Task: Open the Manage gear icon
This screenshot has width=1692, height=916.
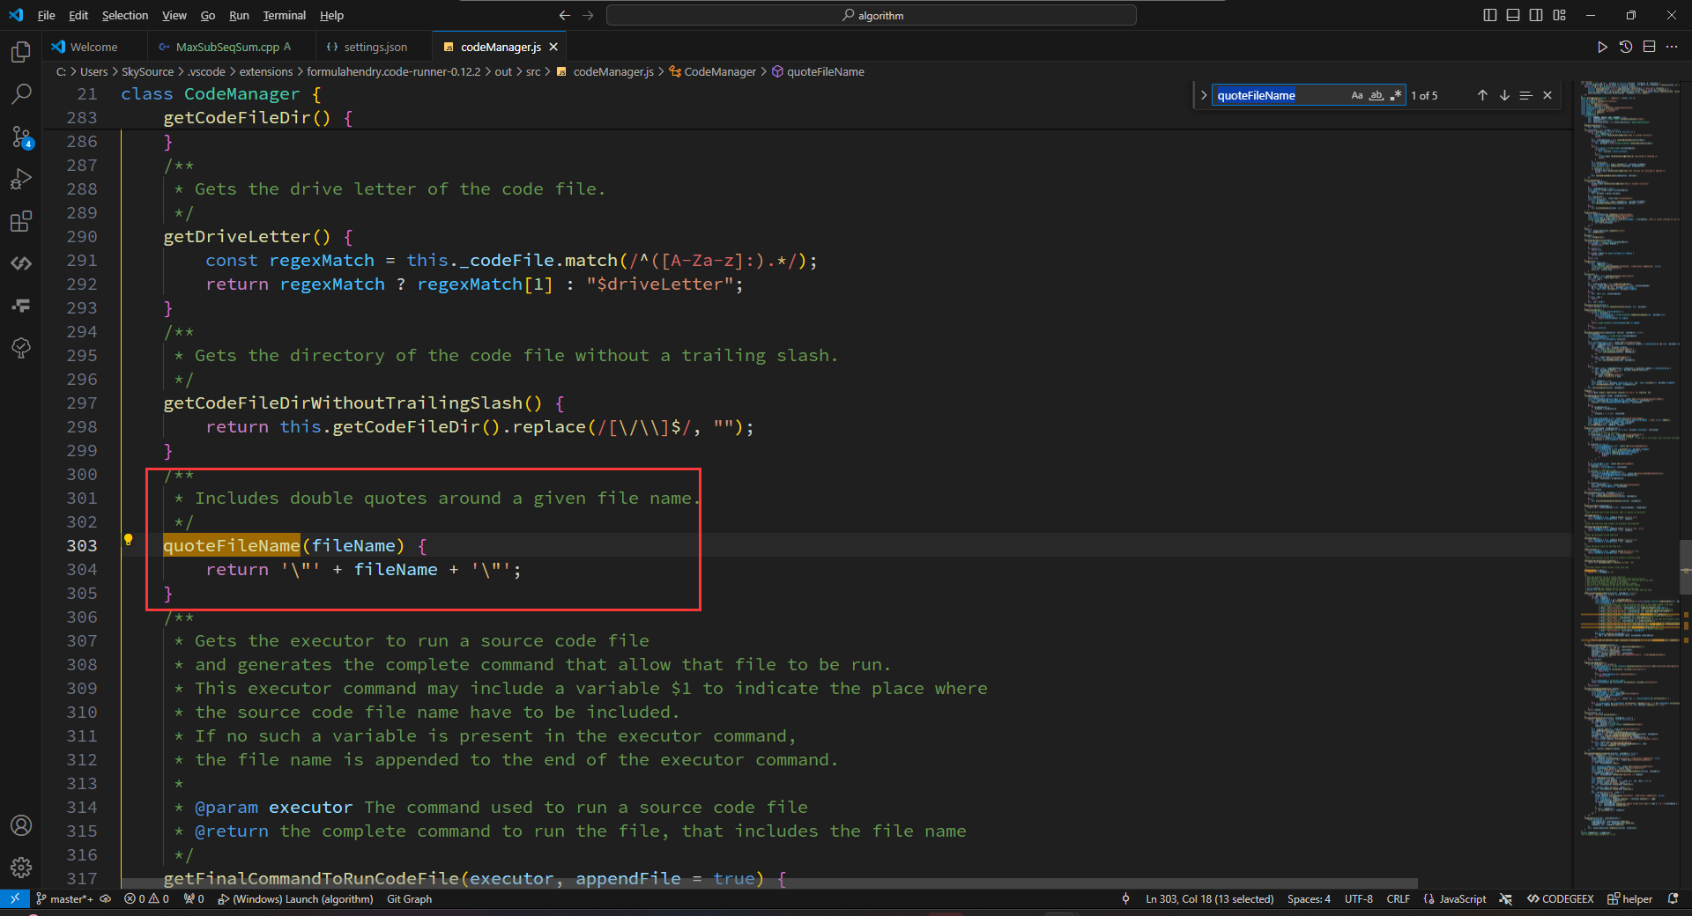Action: [x=21, y=868]
